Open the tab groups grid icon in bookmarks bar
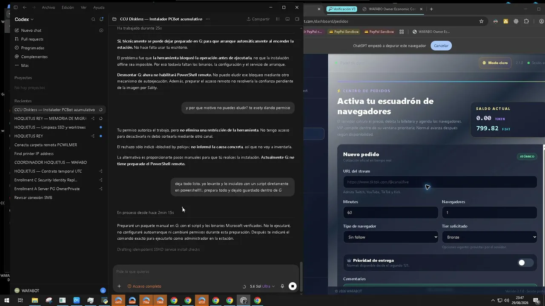Viewport: 545px width, 306px height. tap(402, 31)
